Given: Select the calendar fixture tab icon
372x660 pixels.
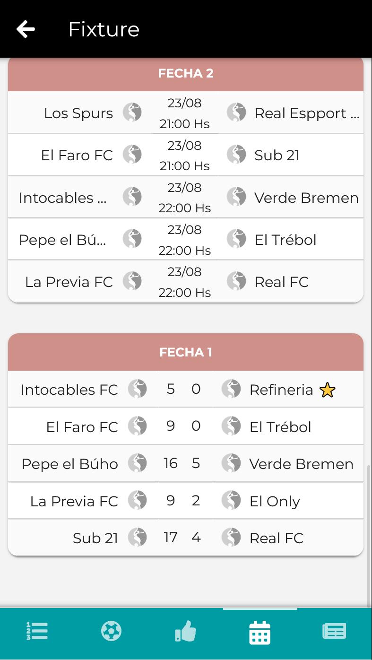Looking at the screenshot, I should click(x=260, y=633).
